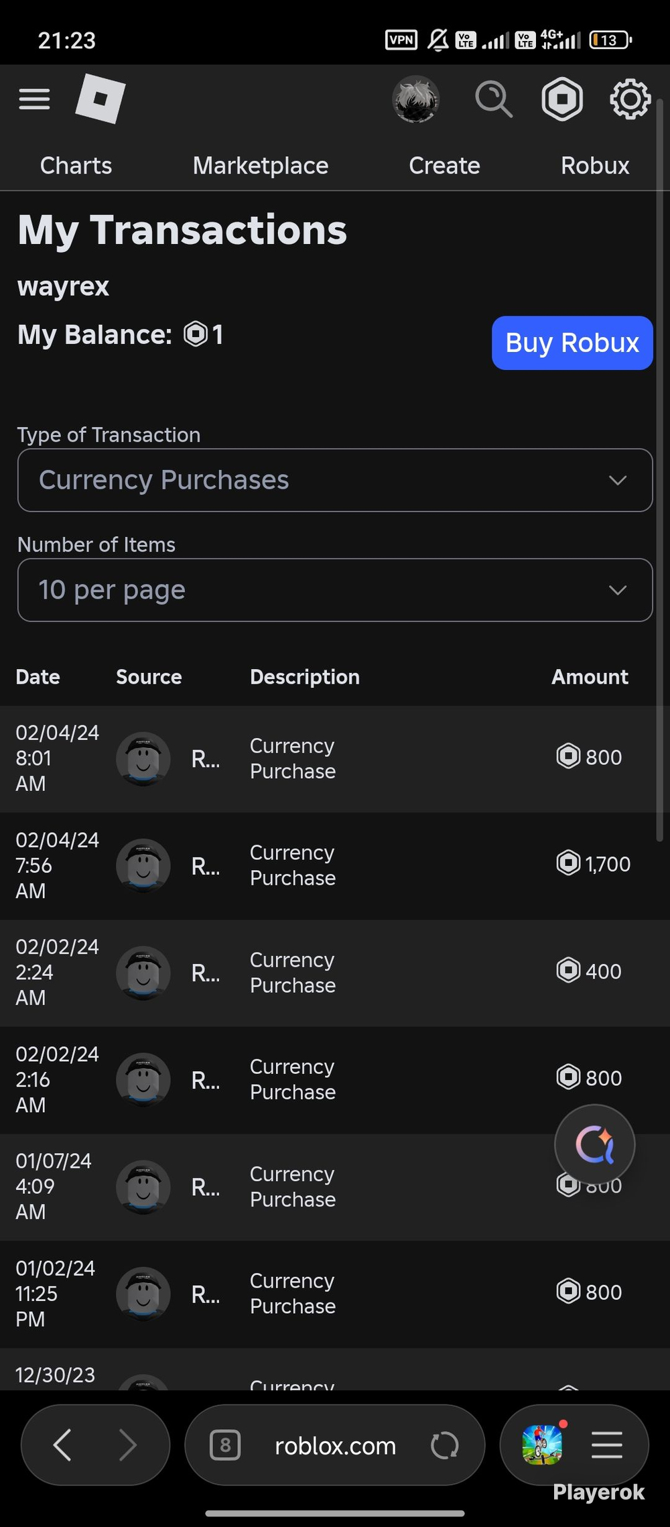Open search via magnifier icon
The height and width of the screenshot is (1527, 670).
pyautogui.click(x=494, y=99)
